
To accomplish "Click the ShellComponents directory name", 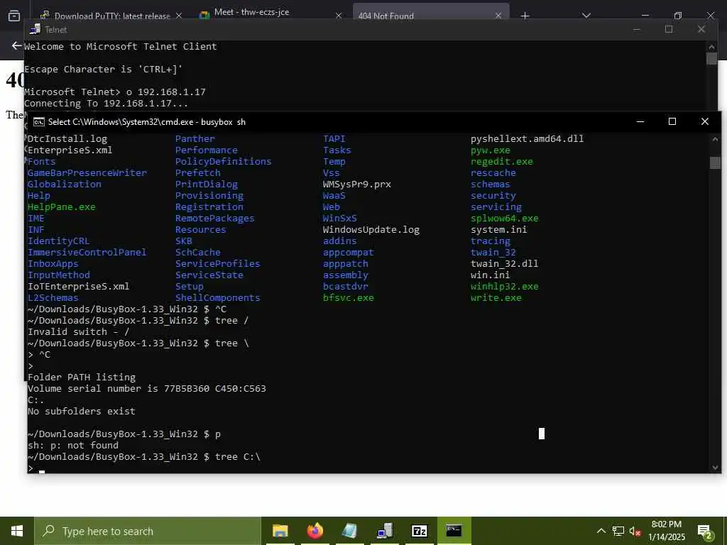I will 218,298.
